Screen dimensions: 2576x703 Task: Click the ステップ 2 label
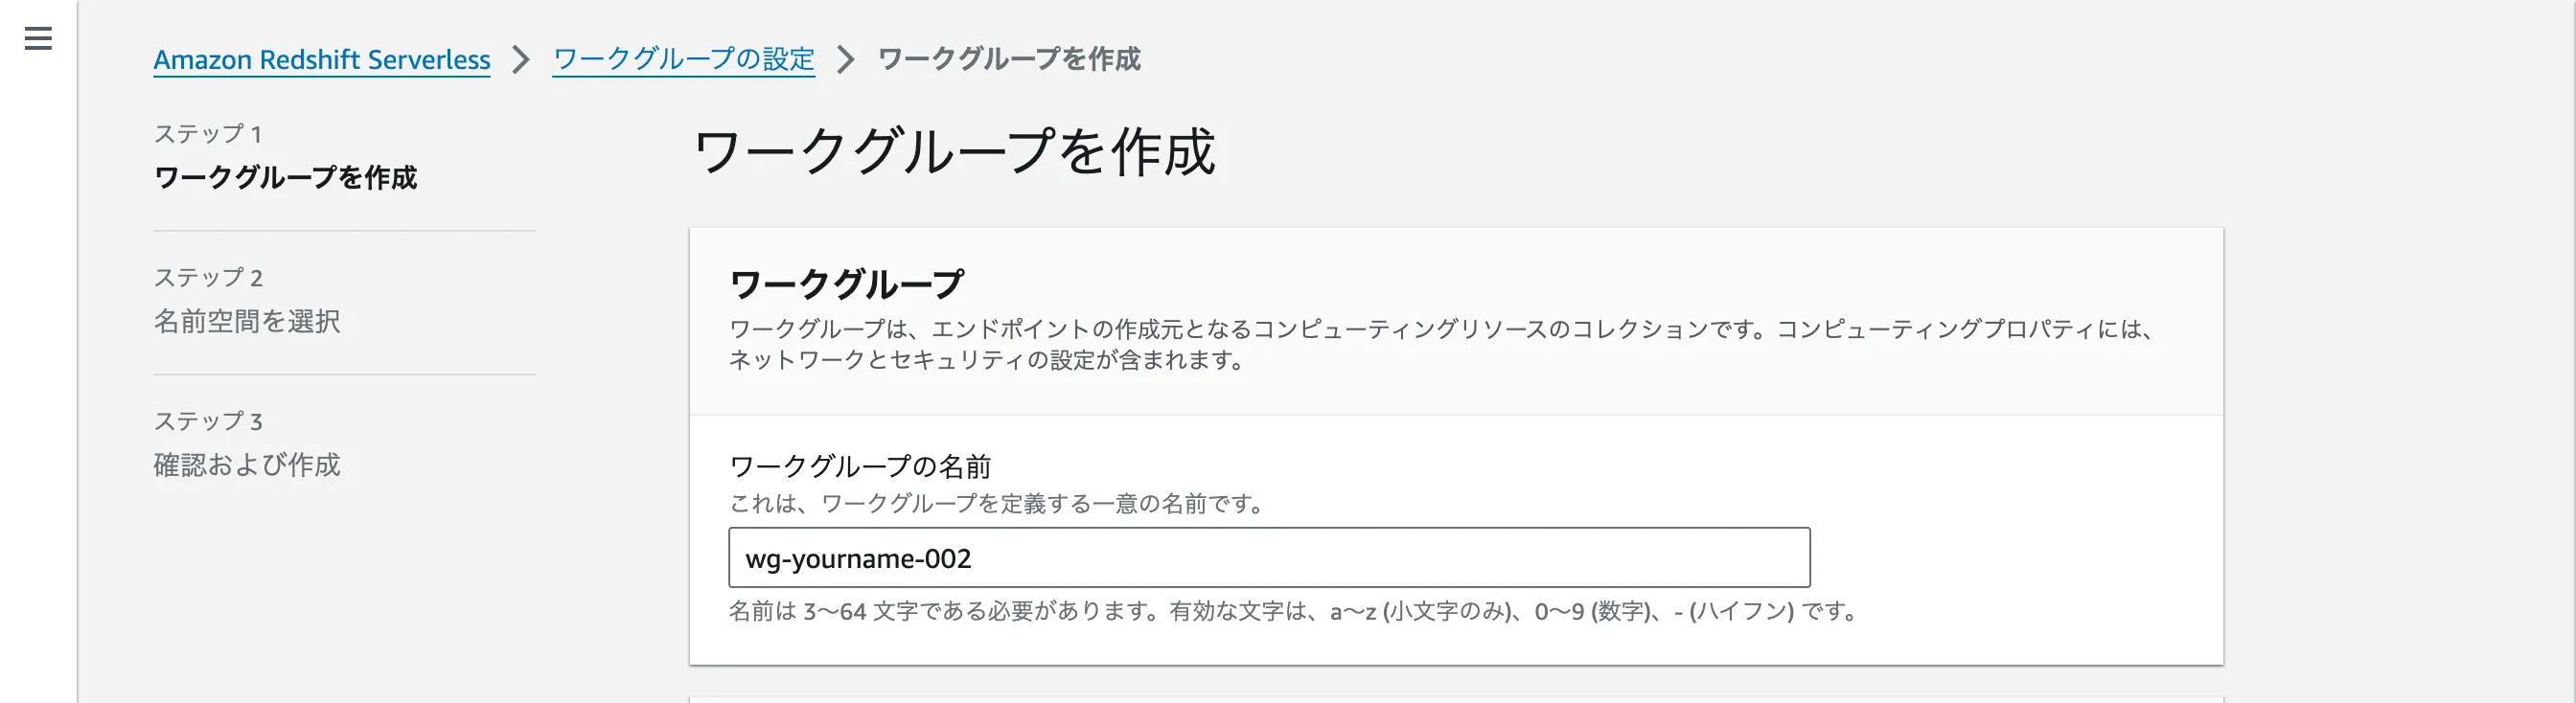pos(208,278)
